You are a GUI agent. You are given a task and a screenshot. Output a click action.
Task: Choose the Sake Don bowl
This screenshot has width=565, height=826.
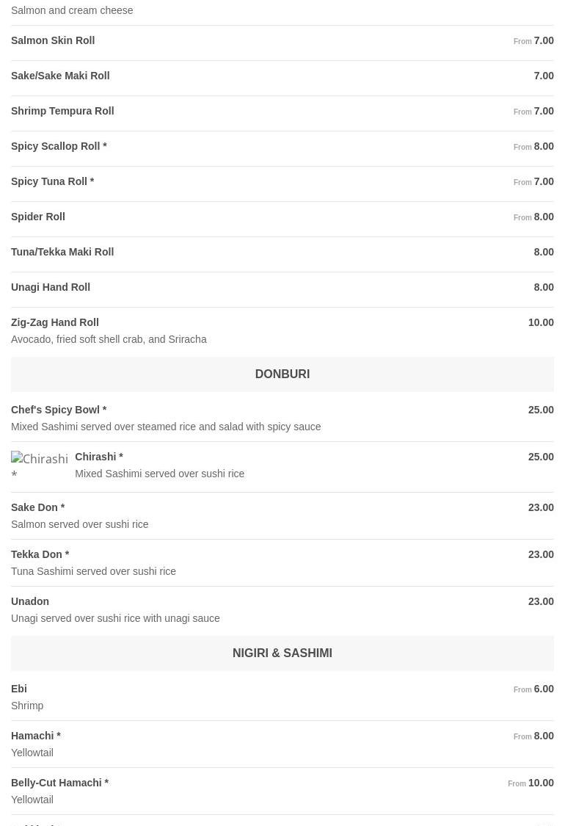[282, 515]
